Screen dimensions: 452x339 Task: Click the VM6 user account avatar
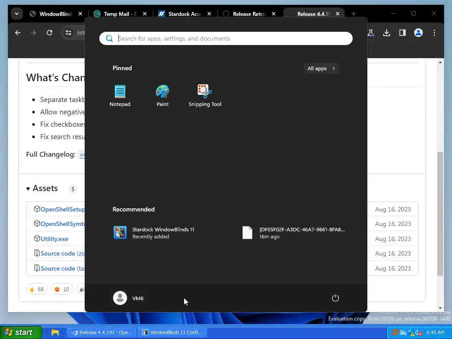click(x=120, y=298)
